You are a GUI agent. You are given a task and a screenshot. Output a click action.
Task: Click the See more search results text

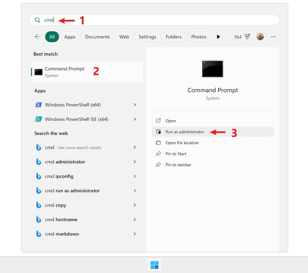(x=80, y=148)
